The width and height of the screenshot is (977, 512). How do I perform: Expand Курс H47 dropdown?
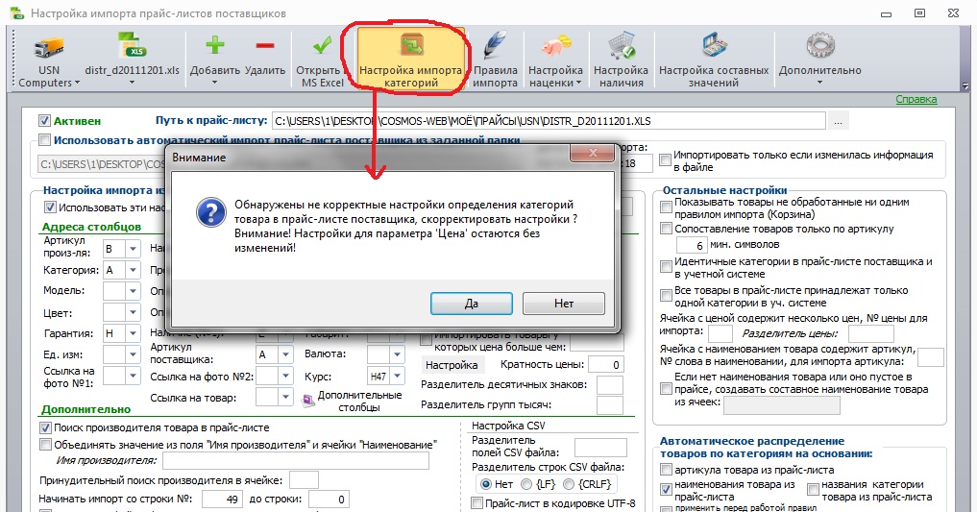tap(398, 377)
